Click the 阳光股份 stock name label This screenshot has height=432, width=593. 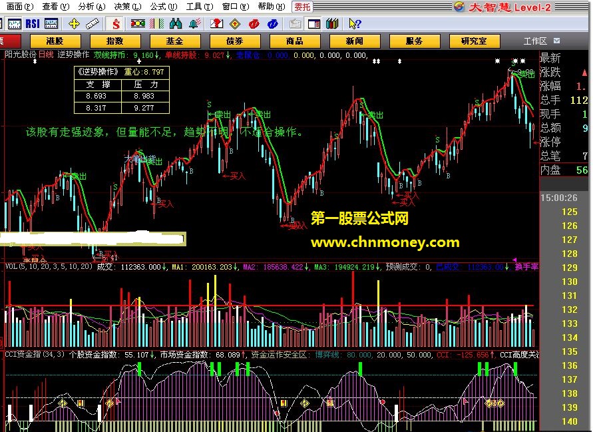pyautogui.click(x=21, y=55)
